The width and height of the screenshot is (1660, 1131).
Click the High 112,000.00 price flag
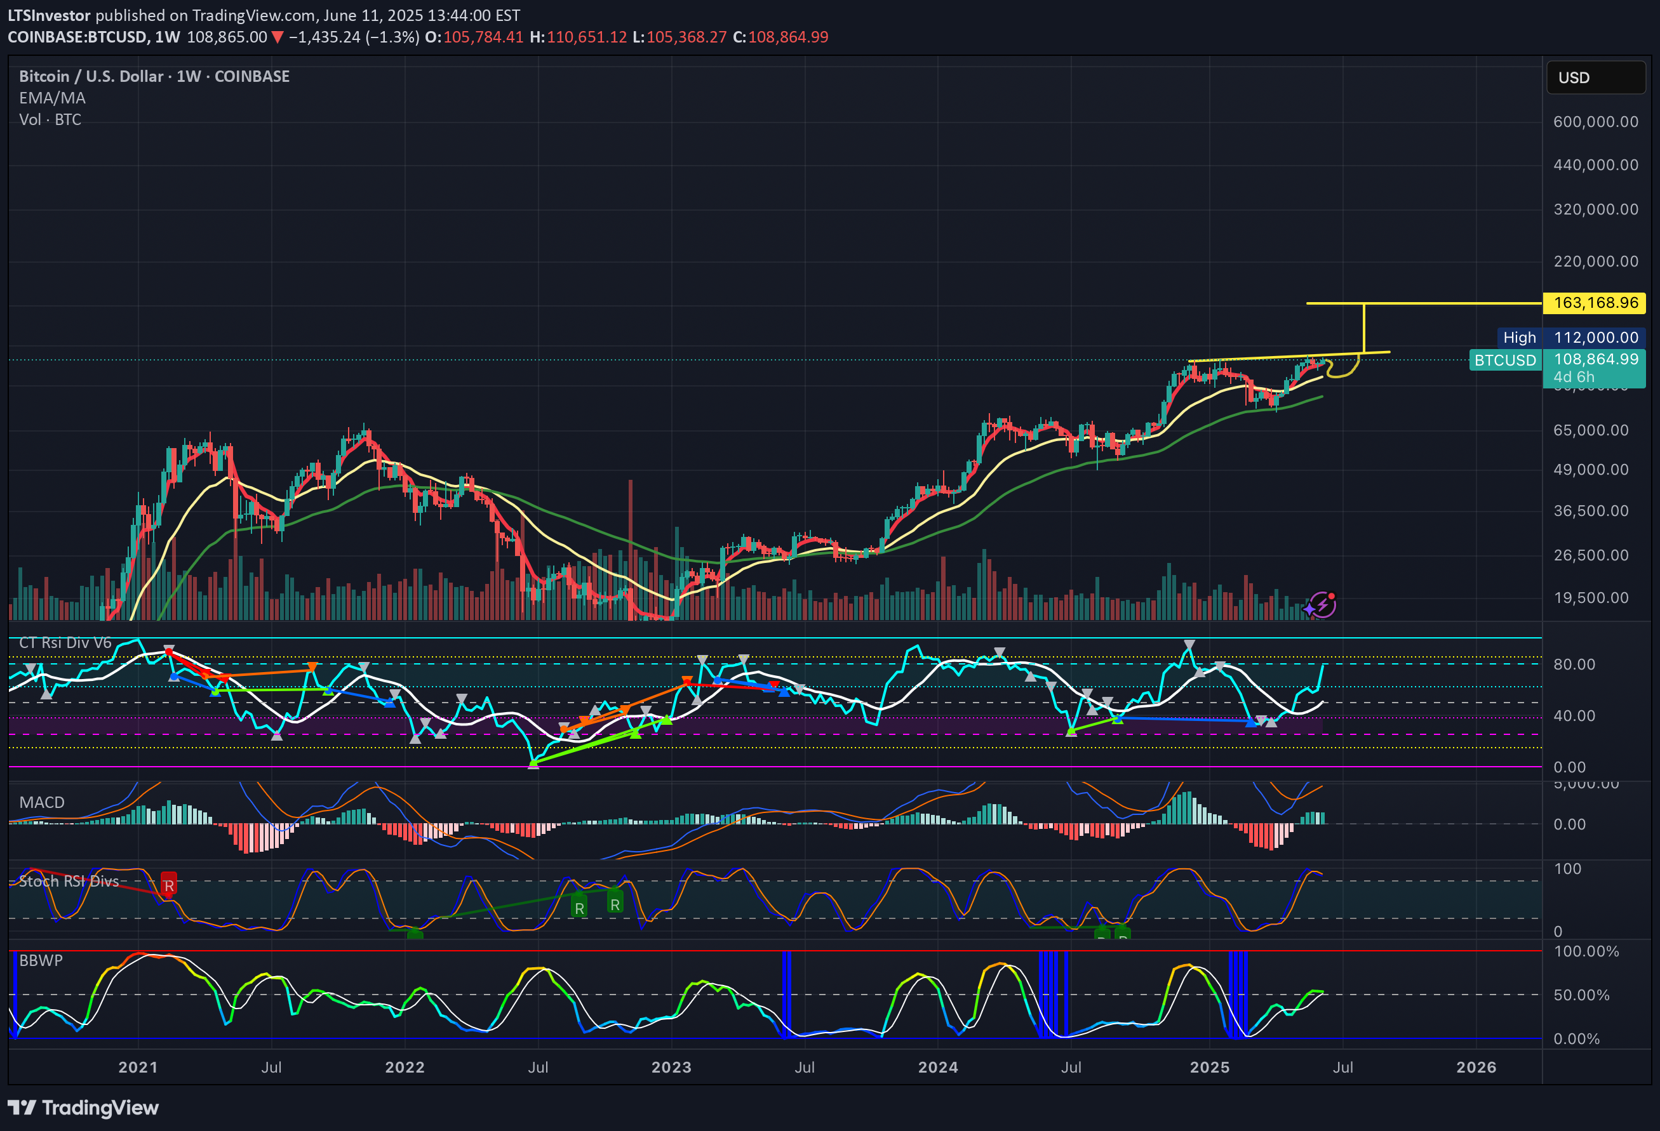pos(1579,338)
